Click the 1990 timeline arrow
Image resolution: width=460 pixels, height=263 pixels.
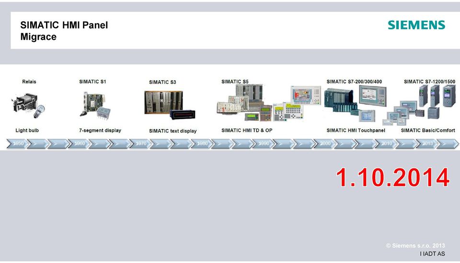tap(264, 143)
